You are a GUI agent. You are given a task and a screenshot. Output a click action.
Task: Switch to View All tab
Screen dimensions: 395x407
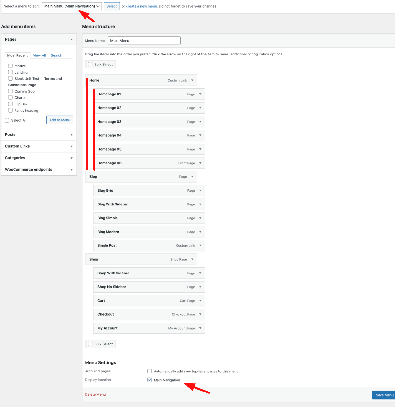tap(39, 55)
